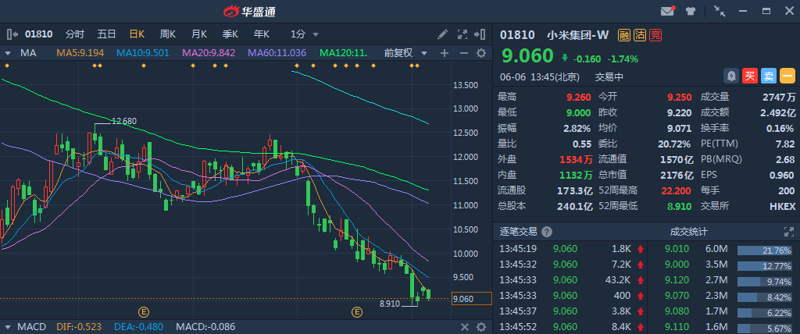Close the MACD indicator panel

point(464,327)
